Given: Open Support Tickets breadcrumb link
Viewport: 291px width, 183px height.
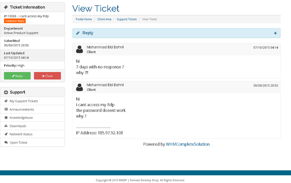Looking at the screenshot, I should (127, 19).
